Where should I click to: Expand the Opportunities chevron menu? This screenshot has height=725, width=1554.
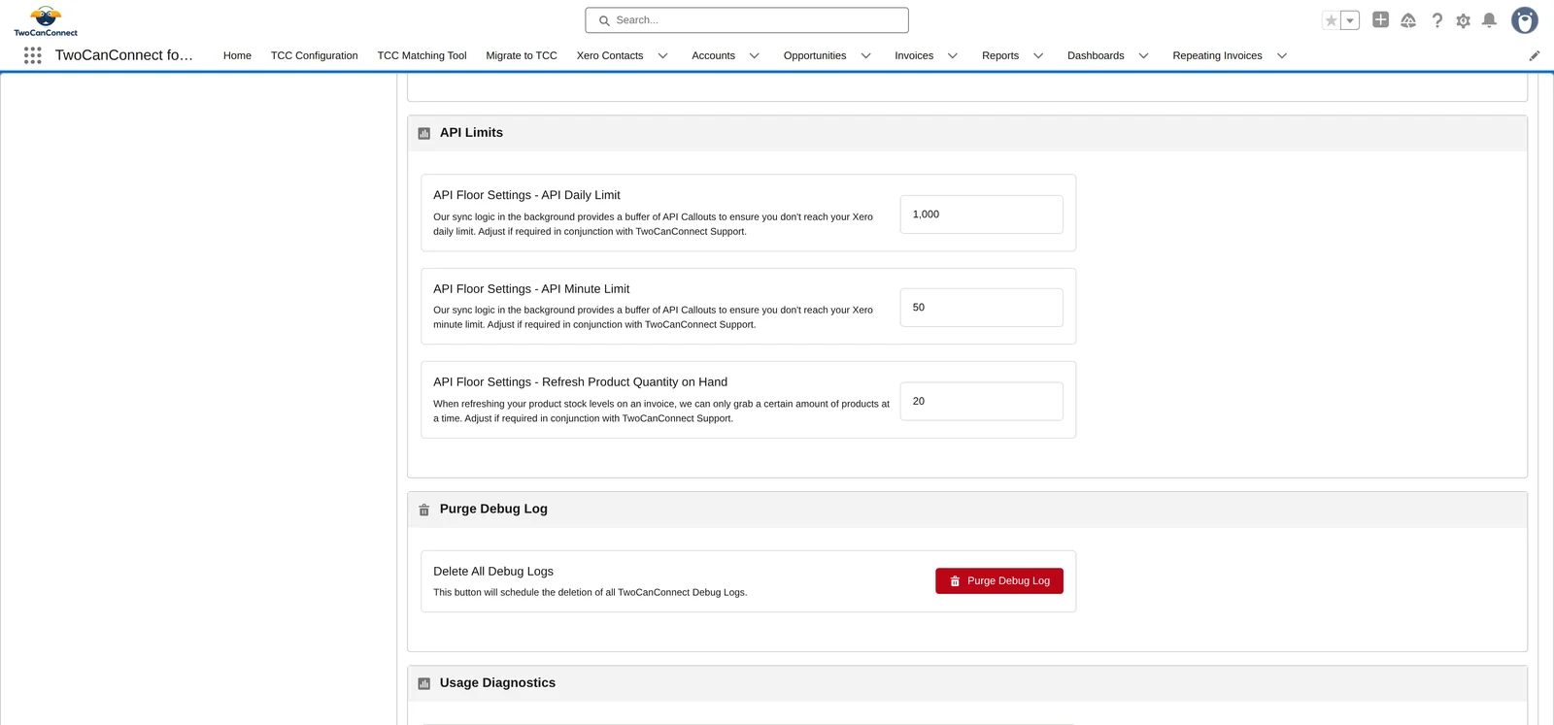tap(865, 55)
